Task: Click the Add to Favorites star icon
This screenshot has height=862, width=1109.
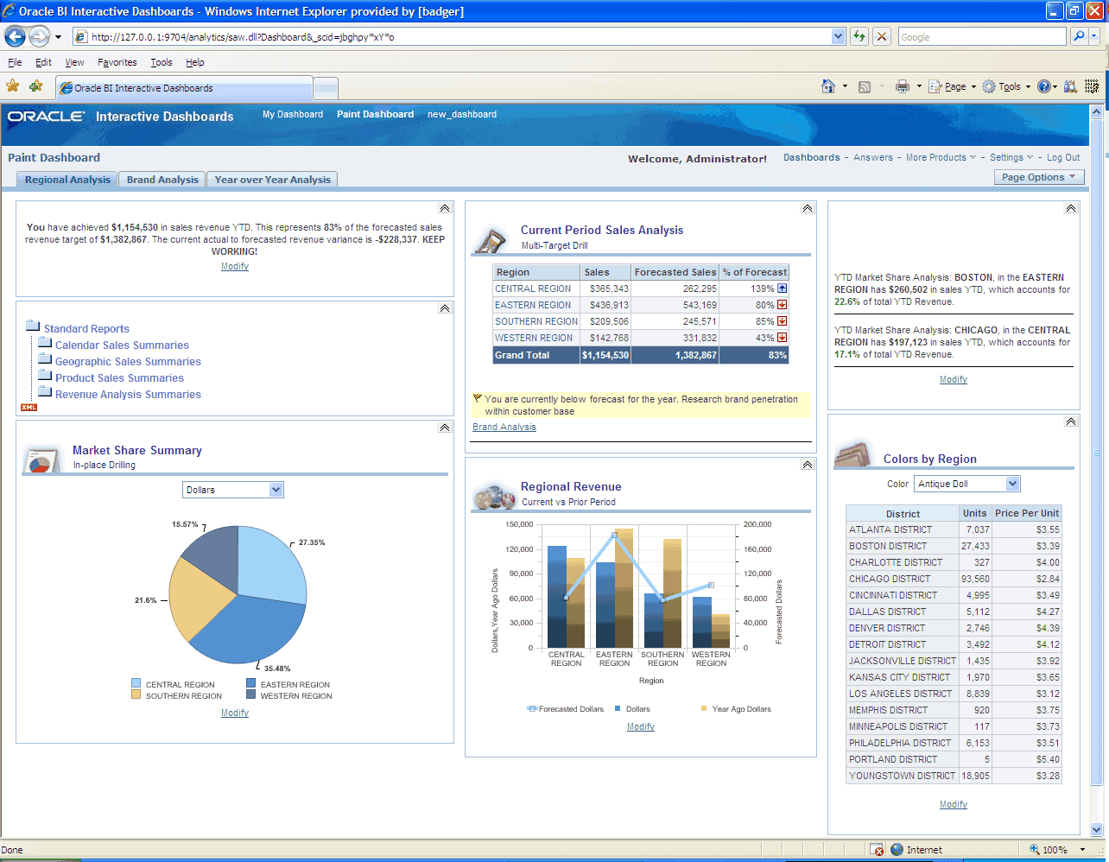Action: click(35, 86)
